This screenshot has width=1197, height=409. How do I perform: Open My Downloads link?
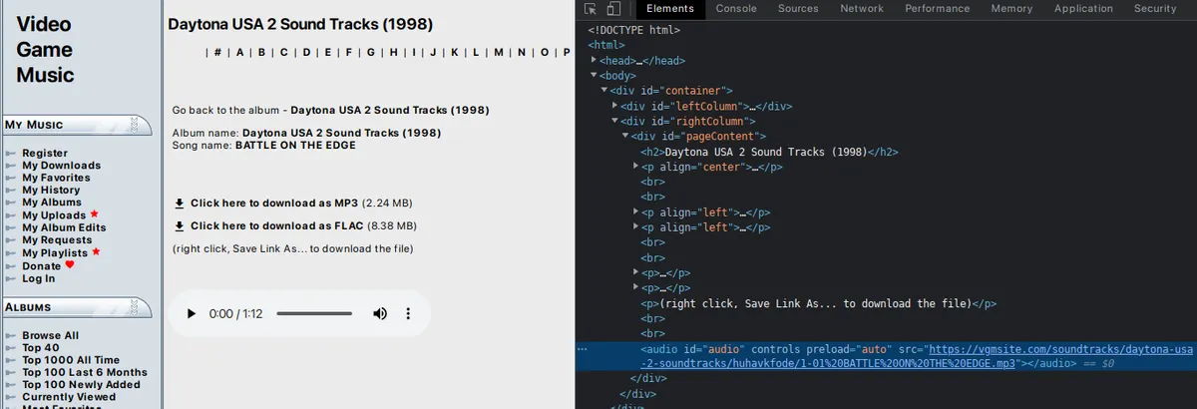coord(62,166)
